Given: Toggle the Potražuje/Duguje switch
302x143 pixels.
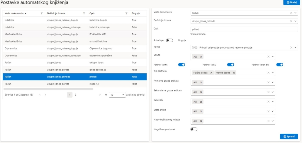Looking at the screenshot, I should click(x=169, y=40).
